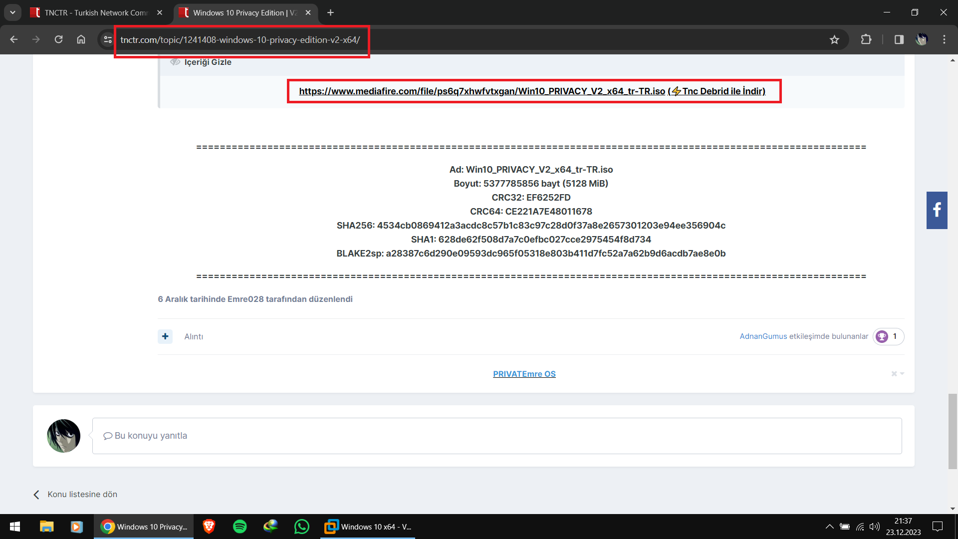Switch to the Windows 10 x64 VMware window
Screen dimensions: 958x539
coord(368,527)
